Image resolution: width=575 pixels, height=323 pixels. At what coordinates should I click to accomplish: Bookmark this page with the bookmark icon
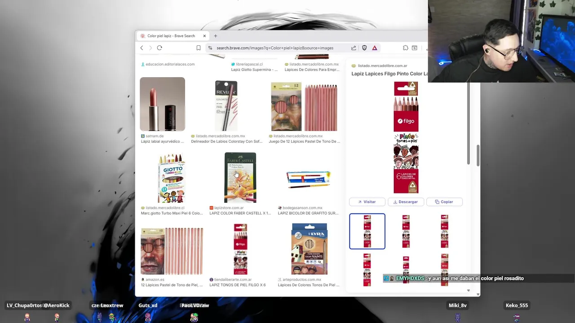tap(199, 48)
